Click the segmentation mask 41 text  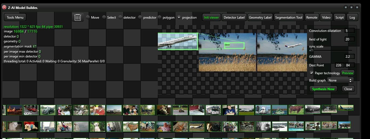coord(20,46)
